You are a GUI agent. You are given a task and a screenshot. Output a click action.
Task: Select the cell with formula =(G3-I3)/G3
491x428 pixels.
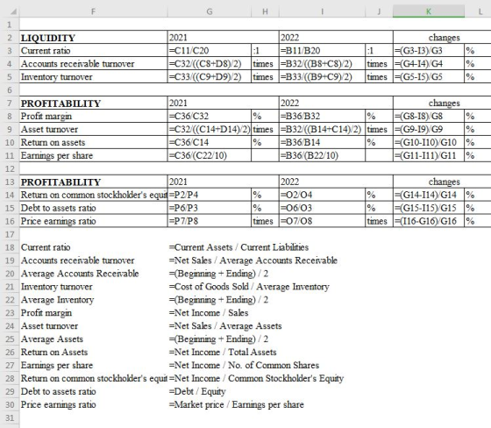pyautogui.click(x=429, y=51)
